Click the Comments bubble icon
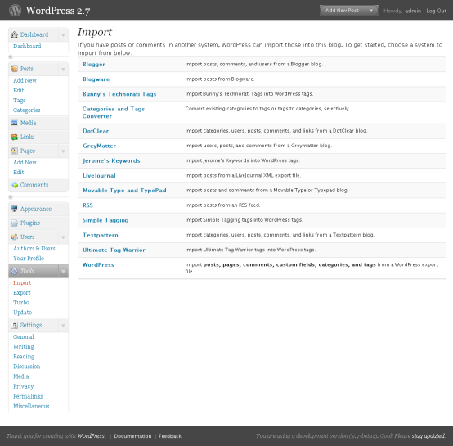Viewport: 453px width, 446px height. tap(14, 185)
